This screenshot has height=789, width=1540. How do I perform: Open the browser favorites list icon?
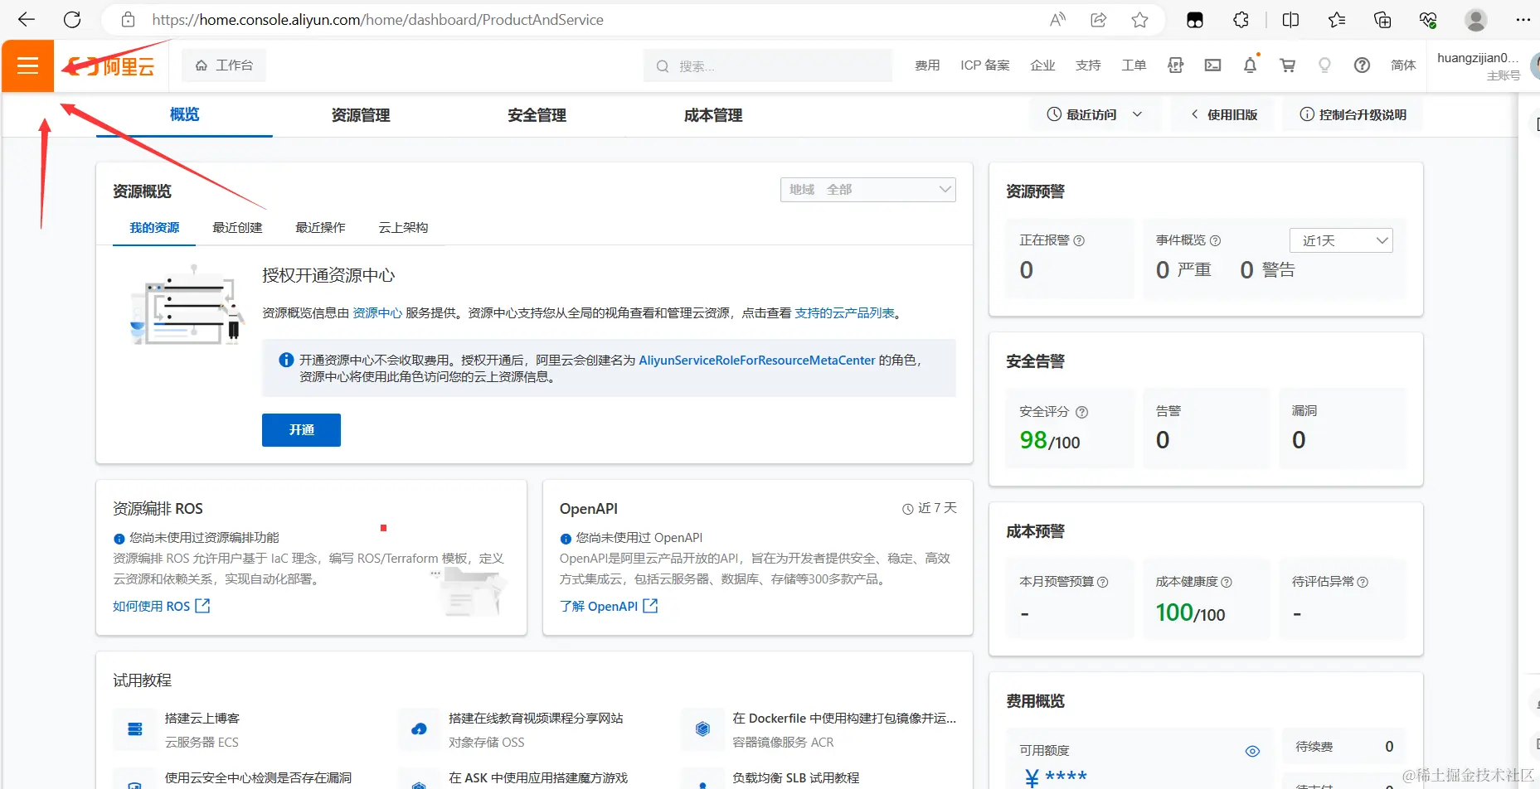pyautogui.click(x=1337, y=20)
